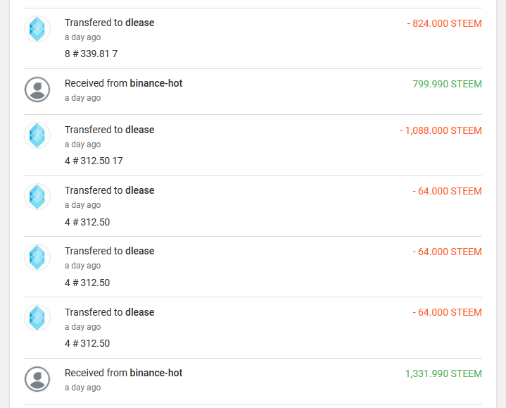
Task: Select the "a day ago" timestamp on the 824.000 transfer
Action: 82,37
